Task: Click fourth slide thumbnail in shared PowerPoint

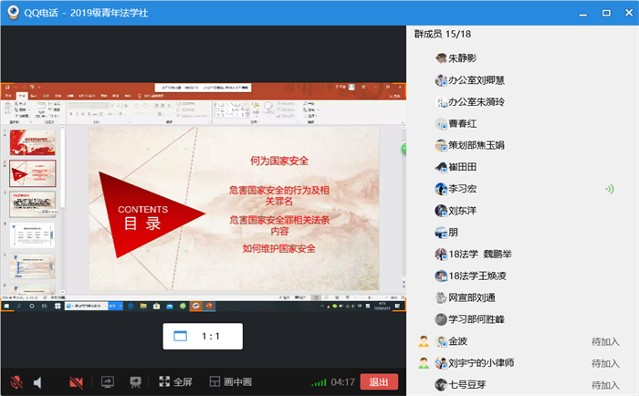Action: pyautogui.click(x=33, y=235)
